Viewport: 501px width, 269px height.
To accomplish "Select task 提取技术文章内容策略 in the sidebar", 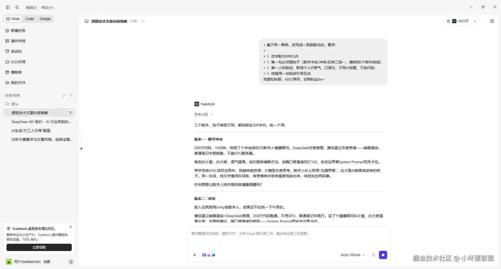I will coord(39,113).
